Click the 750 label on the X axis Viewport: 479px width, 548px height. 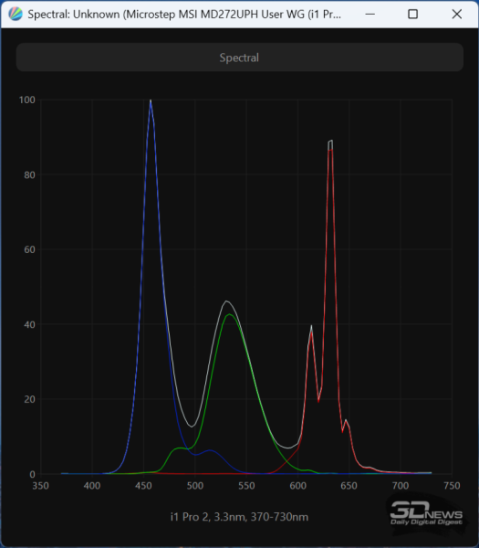452,486
